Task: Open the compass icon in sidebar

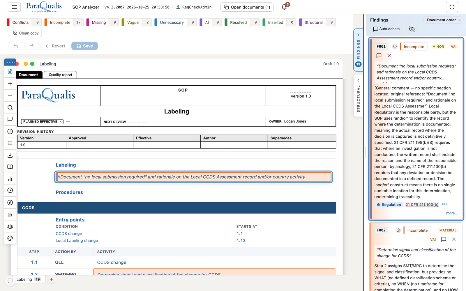Action: 10,203
